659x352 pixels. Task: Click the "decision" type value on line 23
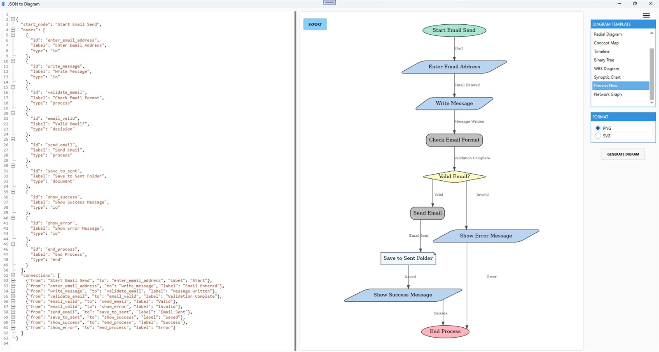coord(63,129)
